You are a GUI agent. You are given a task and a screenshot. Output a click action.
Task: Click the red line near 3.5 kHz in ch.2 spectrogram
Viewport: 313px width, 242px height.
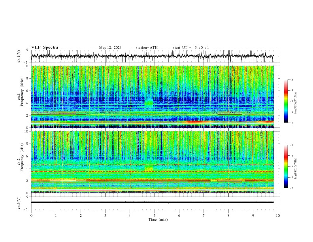152,171
